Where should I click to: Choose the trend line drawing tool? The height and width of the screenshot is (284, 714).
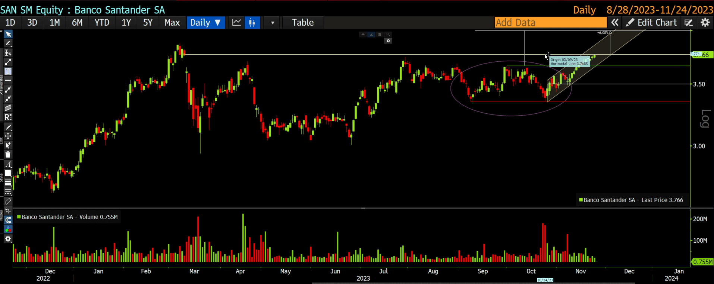(x=8, y=62)
